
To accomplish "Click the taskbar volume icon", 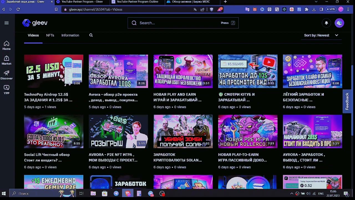I will coord(308,194).
